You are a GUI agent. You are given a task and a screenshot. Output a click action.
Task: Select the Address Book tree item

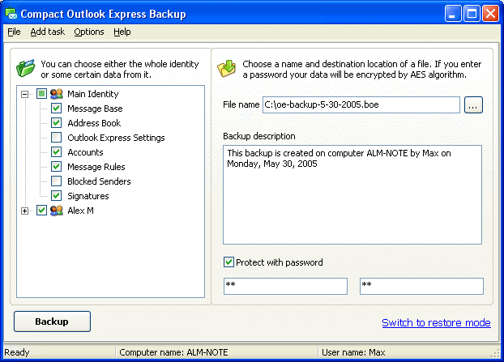[x=94, y=123]
